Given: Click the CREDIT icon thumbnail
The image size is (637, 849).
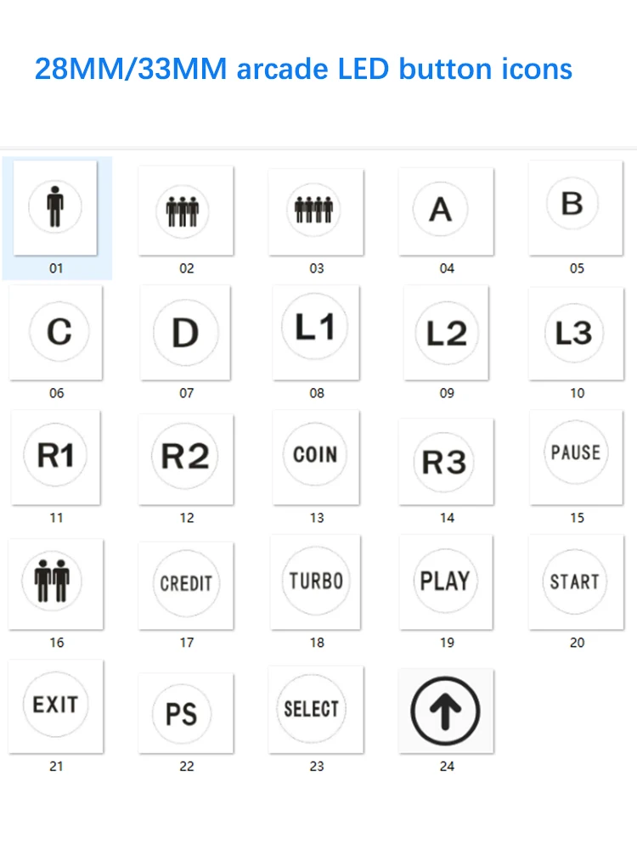Looking at the screenshot, I should 186,584.
